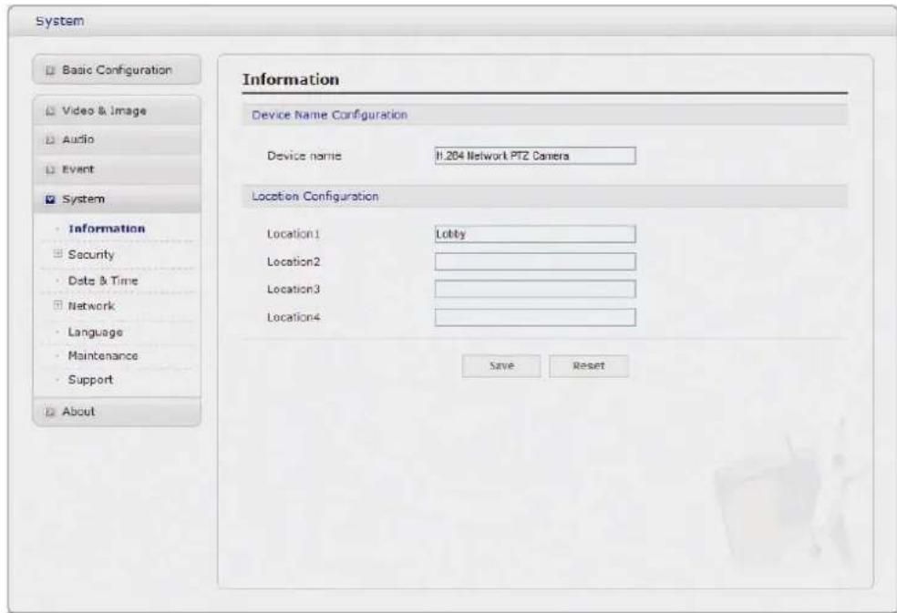This screenshot has width=897, height=613.
Task: Open Maintenance page
Action: pos(103,355)
